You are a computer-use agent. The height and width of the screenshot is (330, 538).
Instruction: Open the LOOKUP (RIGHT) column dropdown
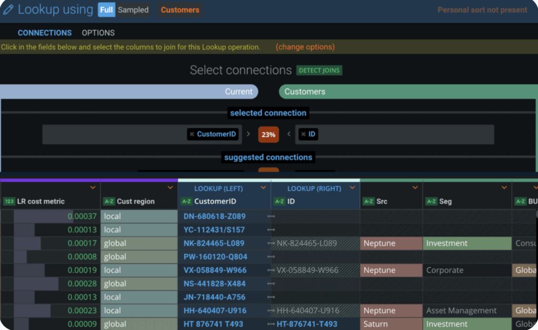pyautogui.click(x=352, y=188)
